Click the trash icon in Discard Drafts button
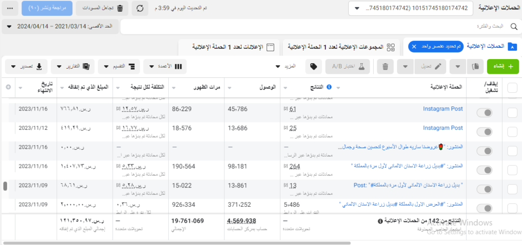The width and height of the screenshot is (522, 245). (120, 9)
